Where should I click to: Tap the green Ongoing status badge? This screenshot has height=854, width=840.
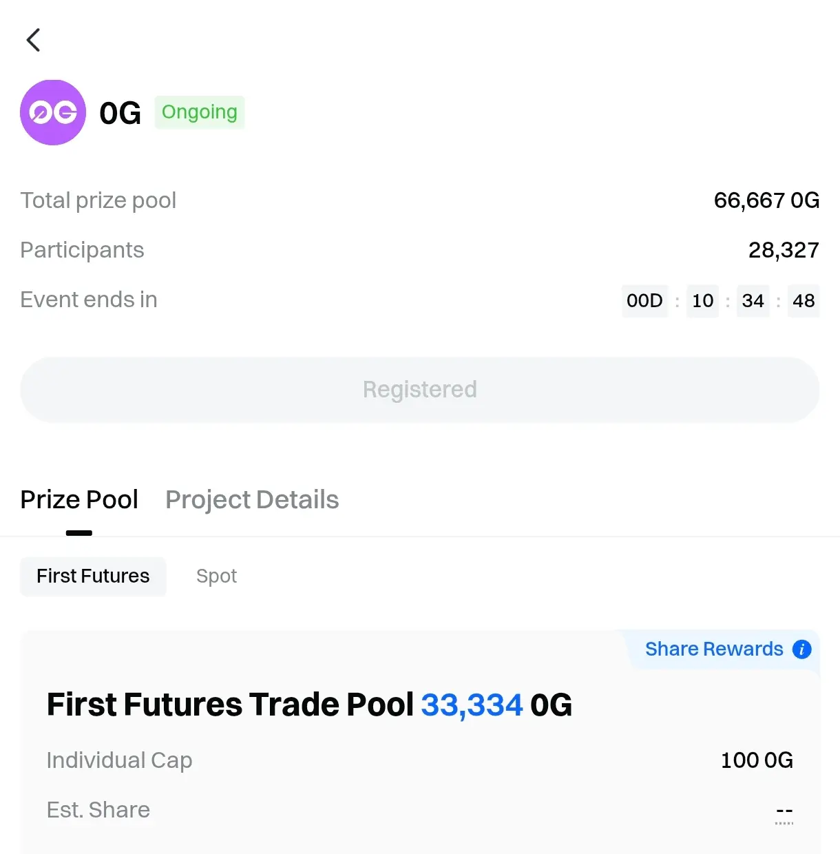click(199, 112)
